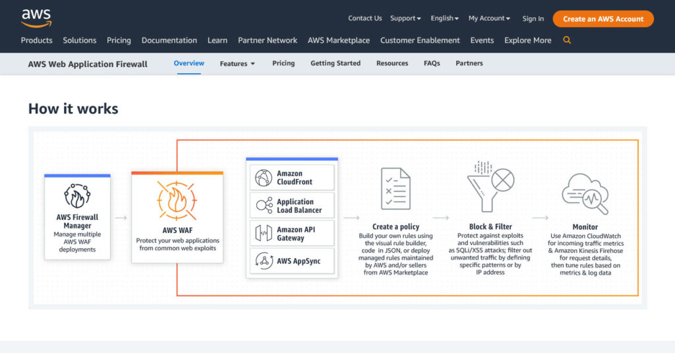Click the 'AWS AppSync' label
Screen dimensions: 675x353
299,261
